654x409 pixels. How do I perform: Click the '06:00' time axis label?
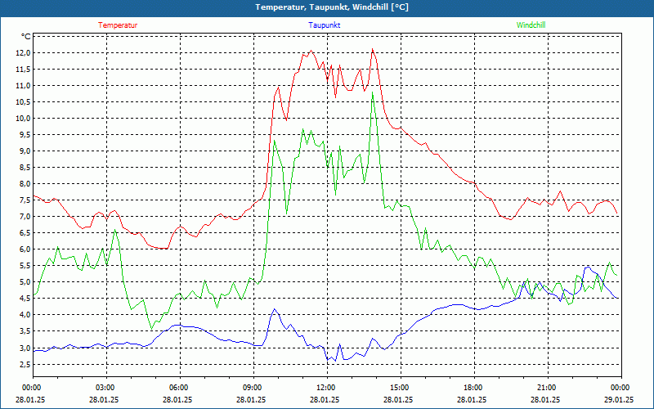coord(177,388)
